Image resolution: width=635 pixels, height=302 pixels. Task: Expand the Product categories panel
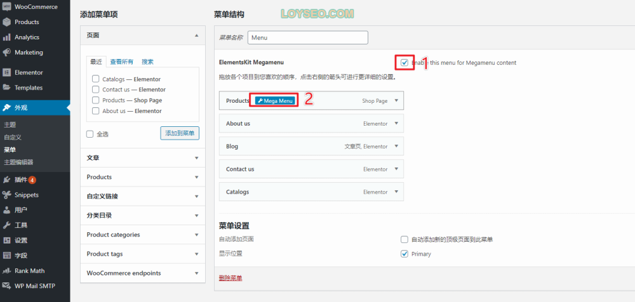(x=196, y=235)
